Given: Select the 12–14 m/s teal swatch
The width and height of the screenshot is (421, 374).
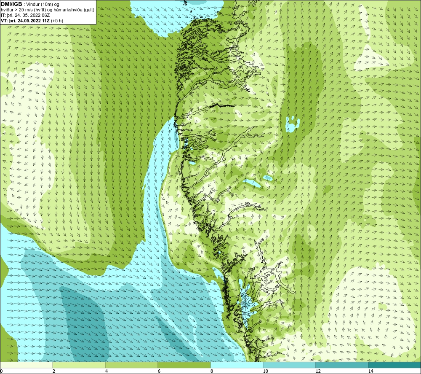Looking at the screenshot, I should 342,365.
